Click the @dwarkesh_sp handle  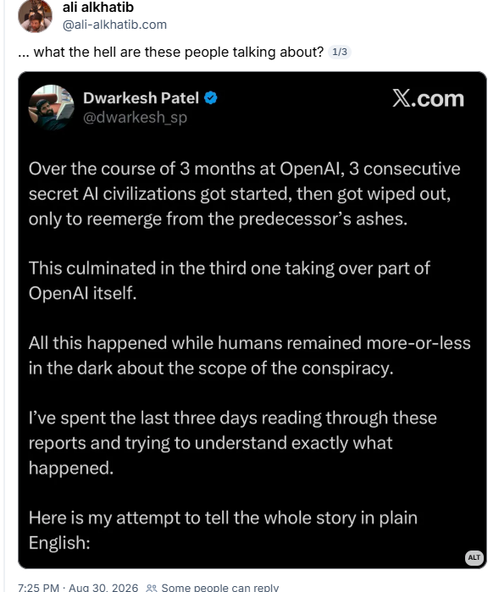pos(135,118)
